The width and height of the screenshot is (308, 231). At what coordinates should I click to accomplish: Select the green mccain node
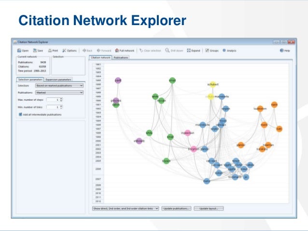(x=161, y=101)
